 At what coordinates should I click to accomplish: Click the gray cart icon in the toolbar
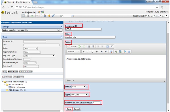tap(28, 16)
